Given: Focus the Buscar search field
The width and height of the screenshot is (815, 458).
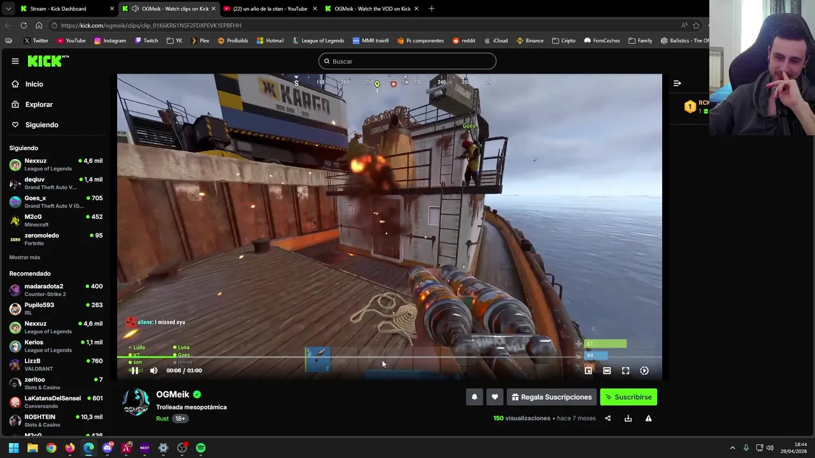Looking at the screenshot, I should click(407, 61).
